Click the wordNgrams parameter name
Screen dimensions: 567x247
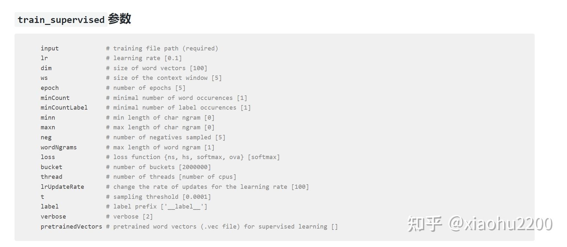point(59,147)
